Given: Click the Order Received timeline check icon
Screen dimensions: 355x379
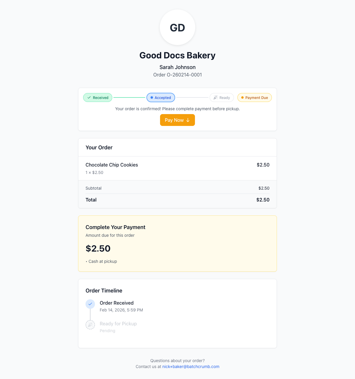Looking at the screenshot, I should point(90,304).
